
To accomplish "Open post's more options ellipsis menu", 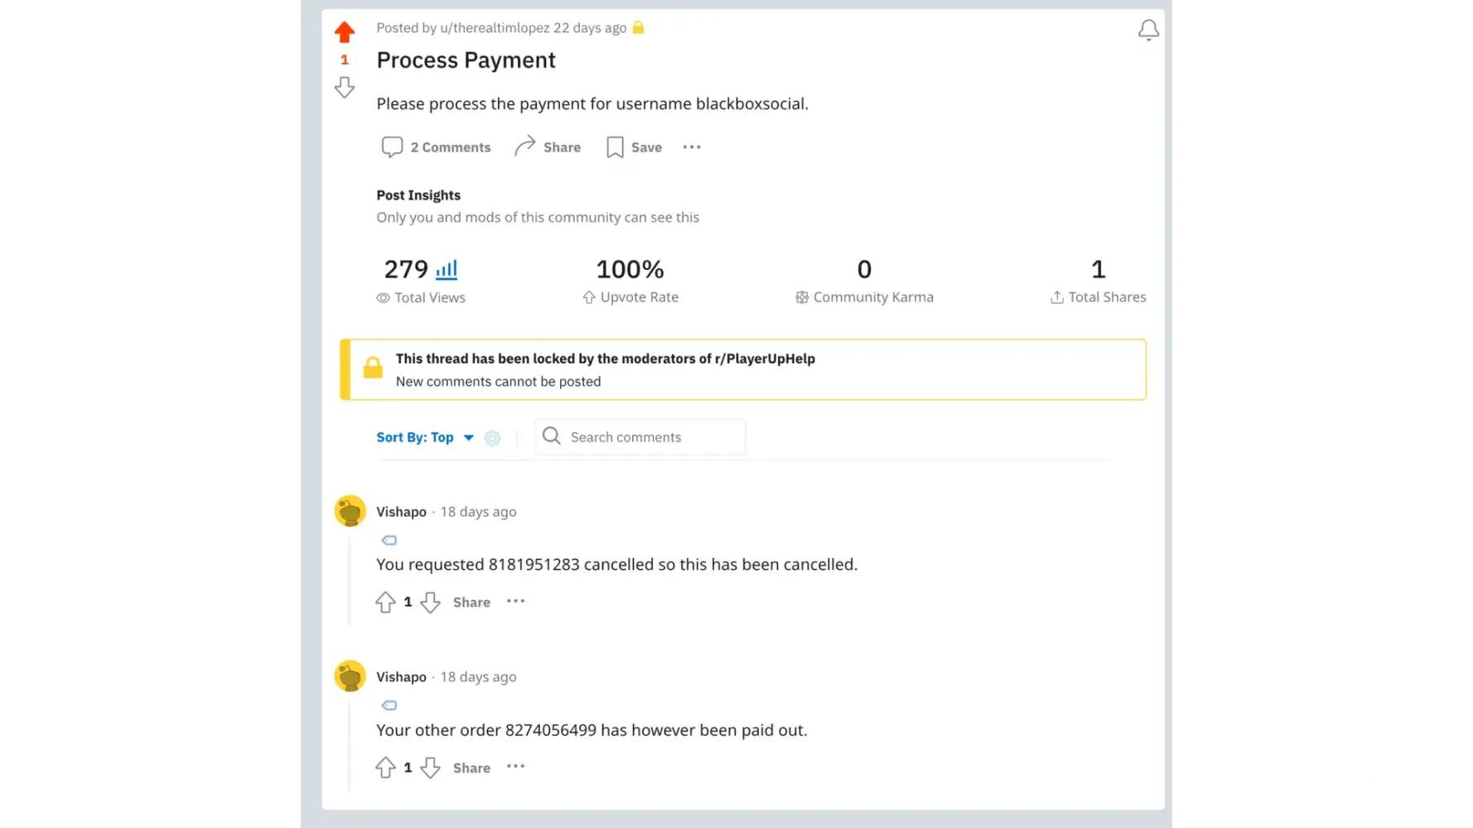I will [692, 147].
